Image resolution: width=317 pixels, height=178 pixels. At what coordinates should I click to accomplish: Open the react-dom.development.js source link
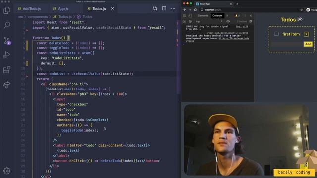(x=227, y=33)
